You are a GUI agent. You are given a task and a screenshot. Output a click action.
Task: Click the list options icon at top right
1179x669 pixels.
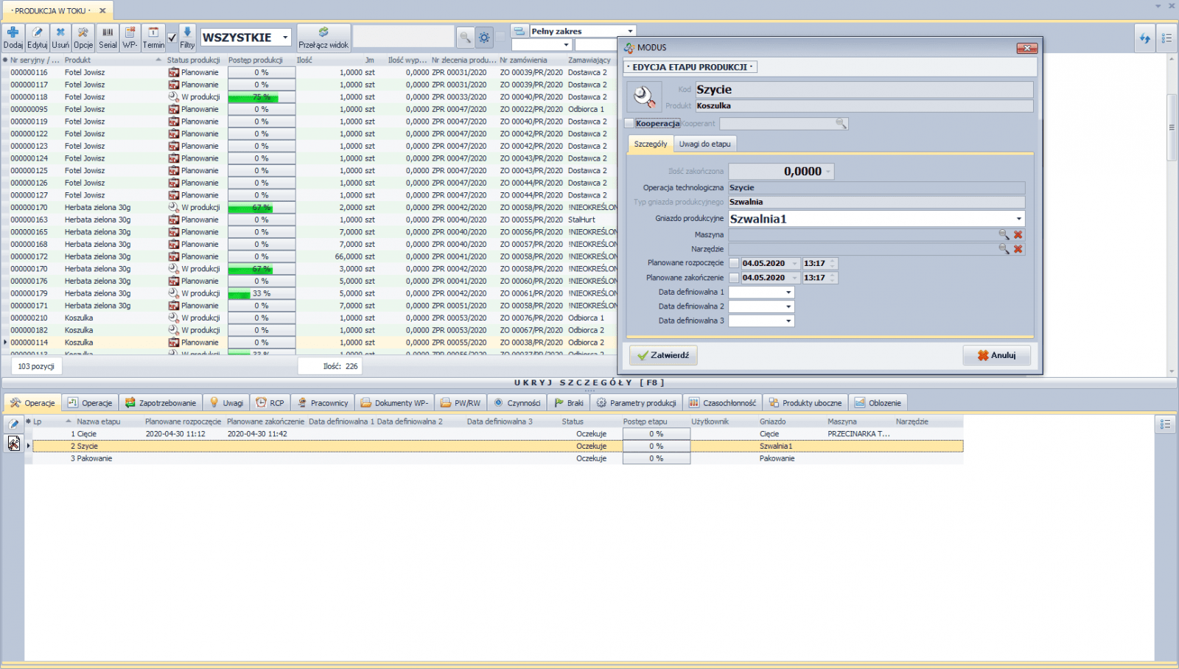pos(1166,38)
